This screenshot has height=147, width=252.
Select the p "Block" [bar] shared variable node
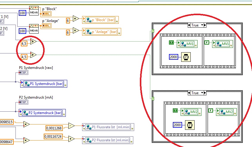[x=101, y=20]
